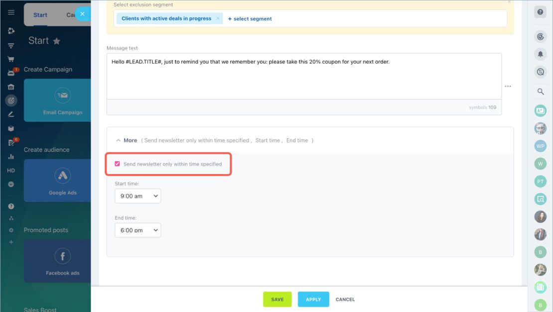Toggle 'Send newsletter only within time specified'
The height and width of the screenshot is (312, 553).
(117, 164)
